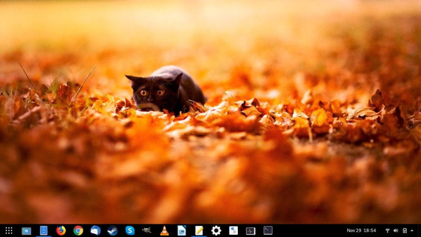
Task: Click the volume speaker indicator
Action: point(396,231)
